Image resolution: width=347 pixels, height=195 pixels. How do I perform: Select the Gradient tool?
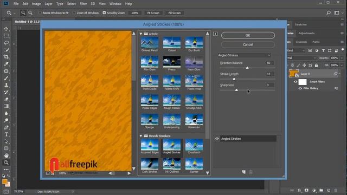coord(6,106)
